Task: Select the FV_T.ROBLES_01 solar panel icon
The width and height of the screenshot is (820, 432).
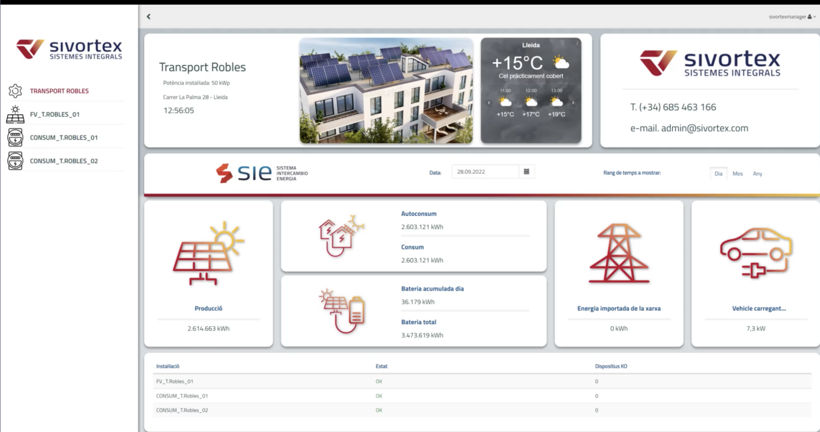Action: pyautogui.click(x=15, y=114)
